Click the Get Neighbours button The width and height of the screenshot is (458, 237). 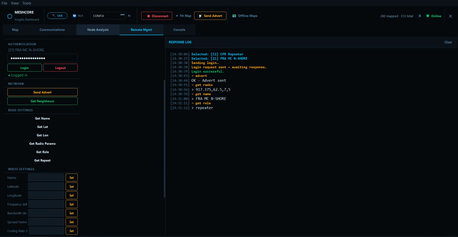42,101
